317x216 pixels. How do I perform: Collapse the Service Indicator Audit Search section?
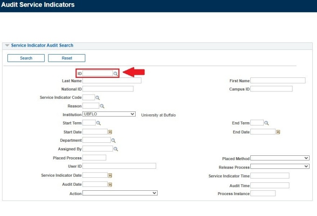point(7,45)
